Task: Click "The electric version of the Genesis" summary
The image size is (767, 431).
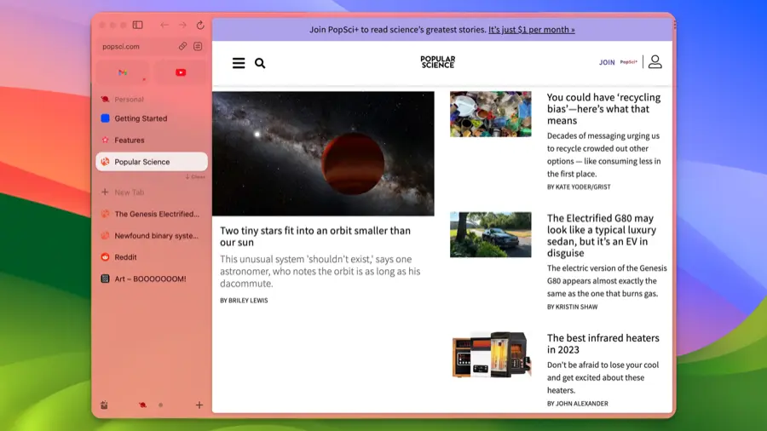Action: (x=607, y=280)
